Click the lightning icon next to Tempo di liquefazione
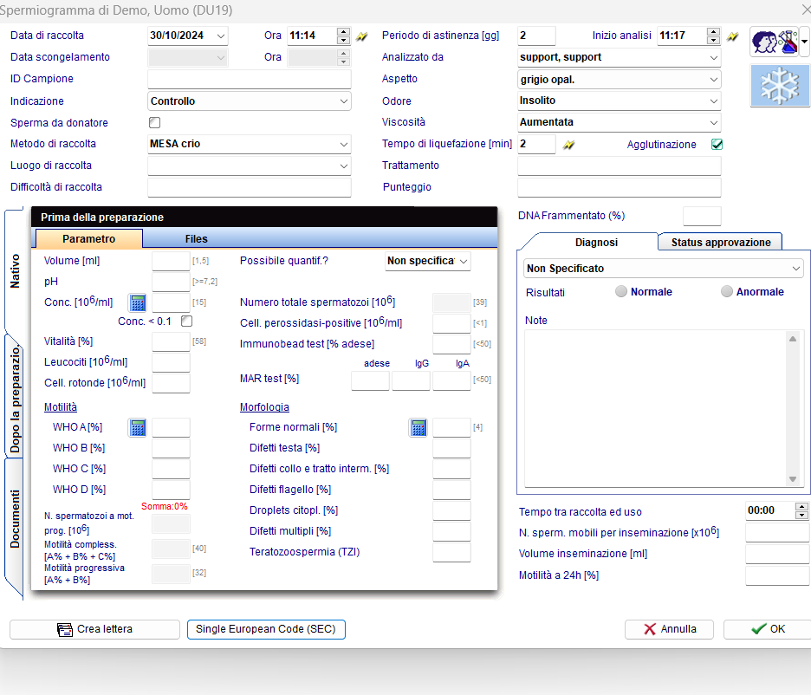This screenshot has width=811, height=695. click(x=569, y=144)
